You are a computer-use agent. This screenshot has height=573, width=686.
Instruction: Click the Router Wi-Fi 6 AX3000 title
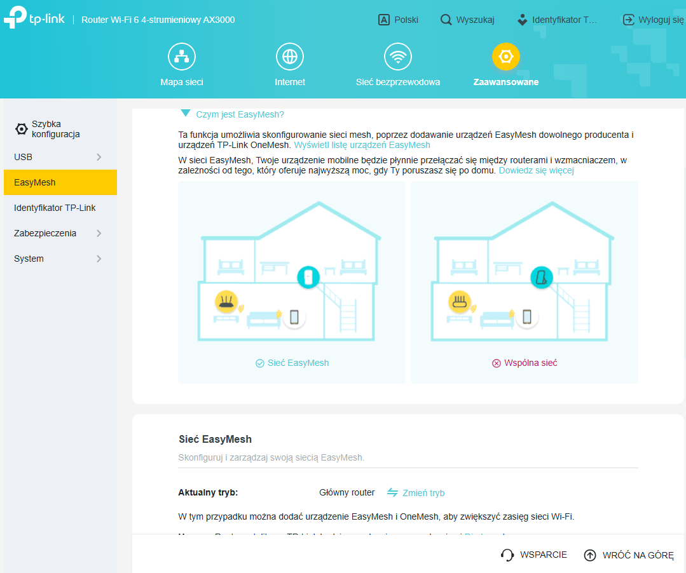[x=158, y=20]
